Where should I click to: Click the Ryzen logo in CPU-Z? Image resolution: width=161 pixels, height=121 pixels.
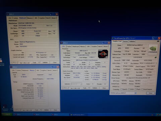pos(103,54)
